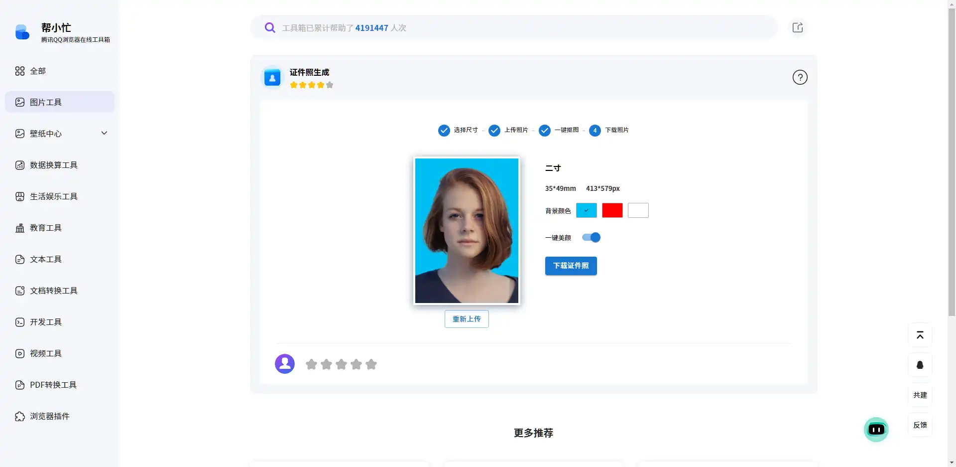The width and height of the screenshot is (956, 467).
Task: Click the 共建 side button
Action: pyautogui.click(x=920, y=395)
